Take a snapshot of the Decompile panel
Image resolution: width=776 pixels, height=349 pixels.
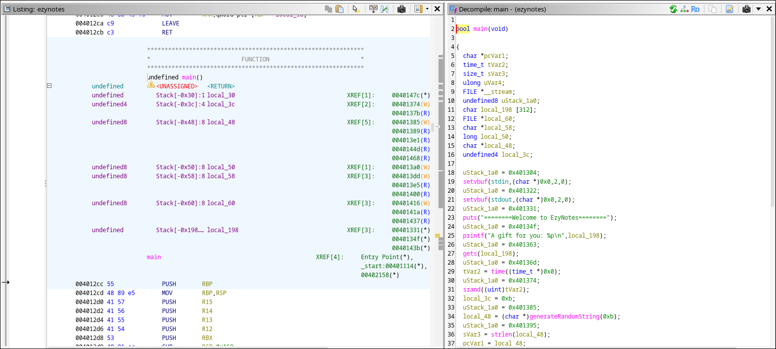point(746,9)
